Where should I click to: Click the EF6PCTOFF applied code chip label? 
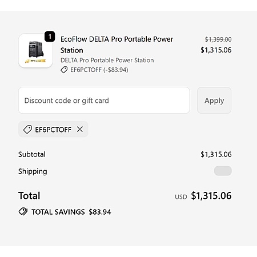[53, 130]
